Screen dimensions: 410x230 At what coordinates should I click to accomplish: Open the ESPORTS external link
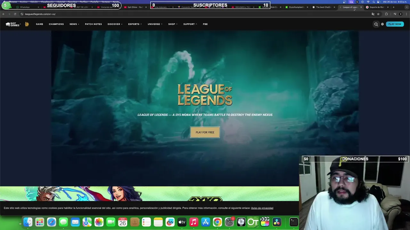(135, 24)
